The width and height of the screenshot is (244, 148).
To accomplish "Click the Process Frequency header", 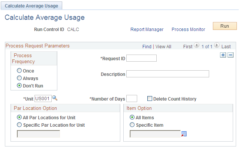I will (23, 58).
